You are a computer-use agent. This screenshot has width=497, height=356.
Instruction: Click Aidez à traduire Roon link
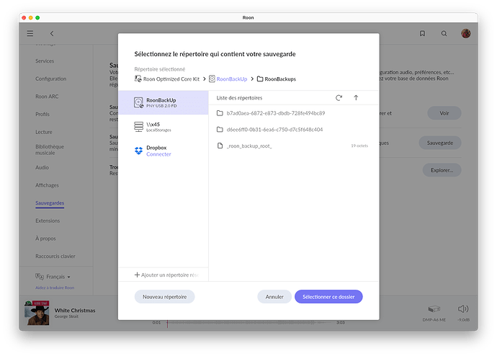(x=55, y=288)
